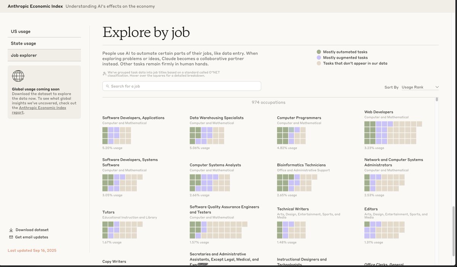Open Bioinformatics Technicians job title
This screenshot has width=457, height=267.
301,165
